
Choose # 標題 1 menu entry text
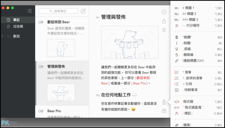(188, 8)
